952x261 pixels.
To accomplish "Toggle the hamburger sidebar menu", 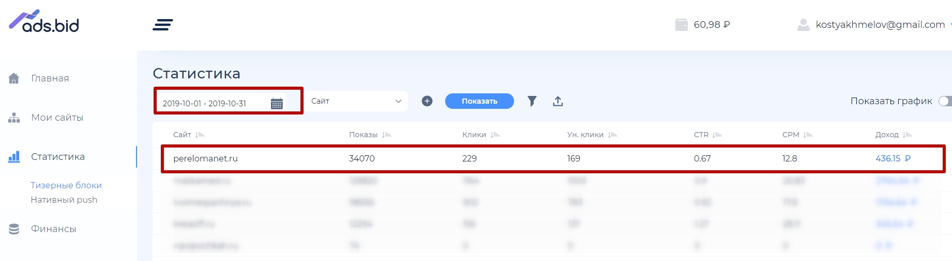I will click(163, 25).
